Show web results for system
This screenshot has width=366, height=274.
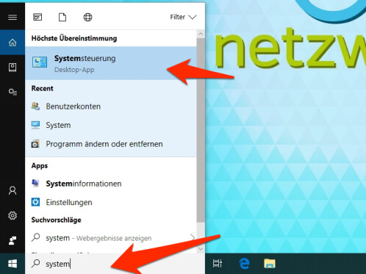[x=111, y=238]
